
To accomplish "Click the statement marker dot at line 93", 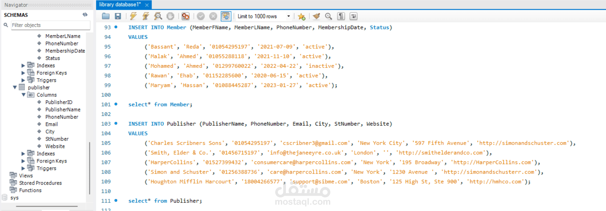I will pyautogui.click(x=116, y=27).
